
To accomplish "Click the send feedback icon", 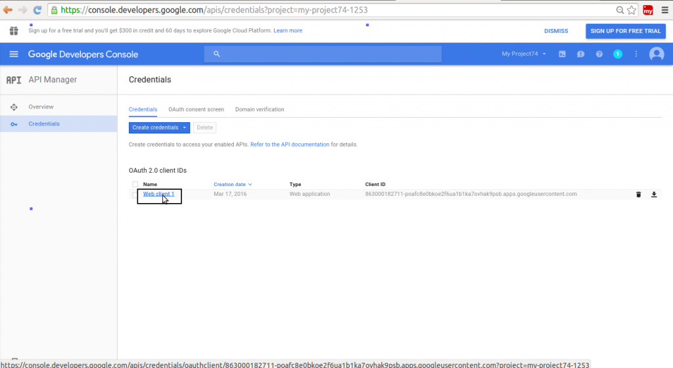I will coord(580,54).
